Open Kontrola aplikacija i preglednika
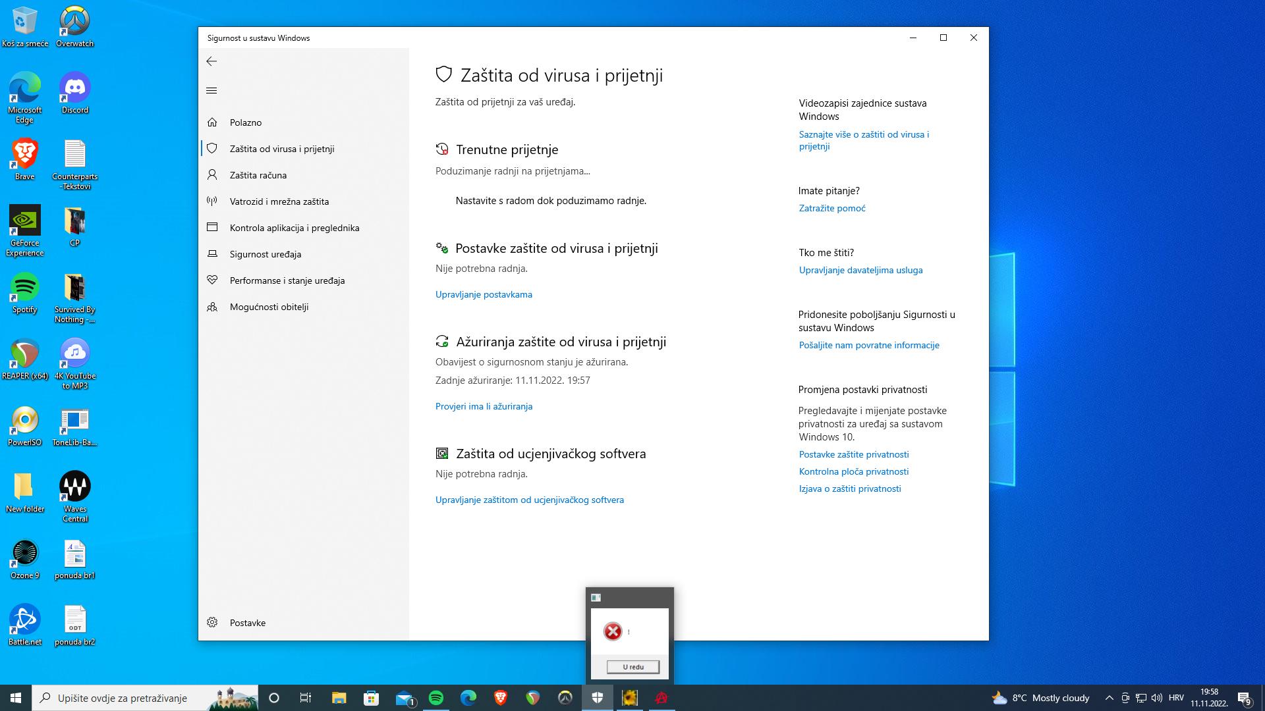This screenshot has height=711, width=1265. tap(294, 228)
